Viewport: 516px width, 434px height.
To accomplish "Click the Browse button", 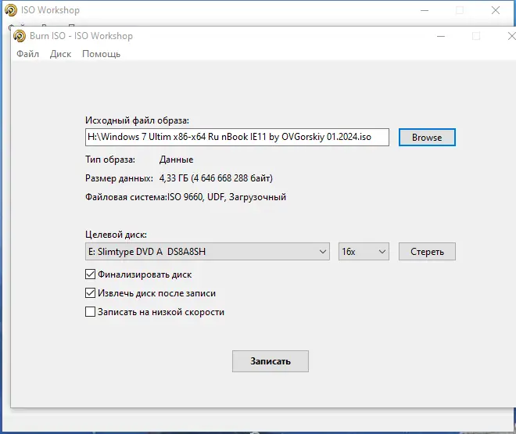I will pos(427,137).
